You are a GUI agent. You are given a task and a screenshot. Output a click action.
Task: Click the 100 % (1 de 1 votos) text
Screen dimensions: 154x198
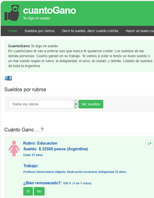coord(77,183)
